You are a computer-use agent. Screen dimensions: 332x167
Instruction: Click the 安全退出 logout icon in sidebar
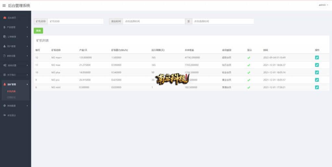coord(5,115)
